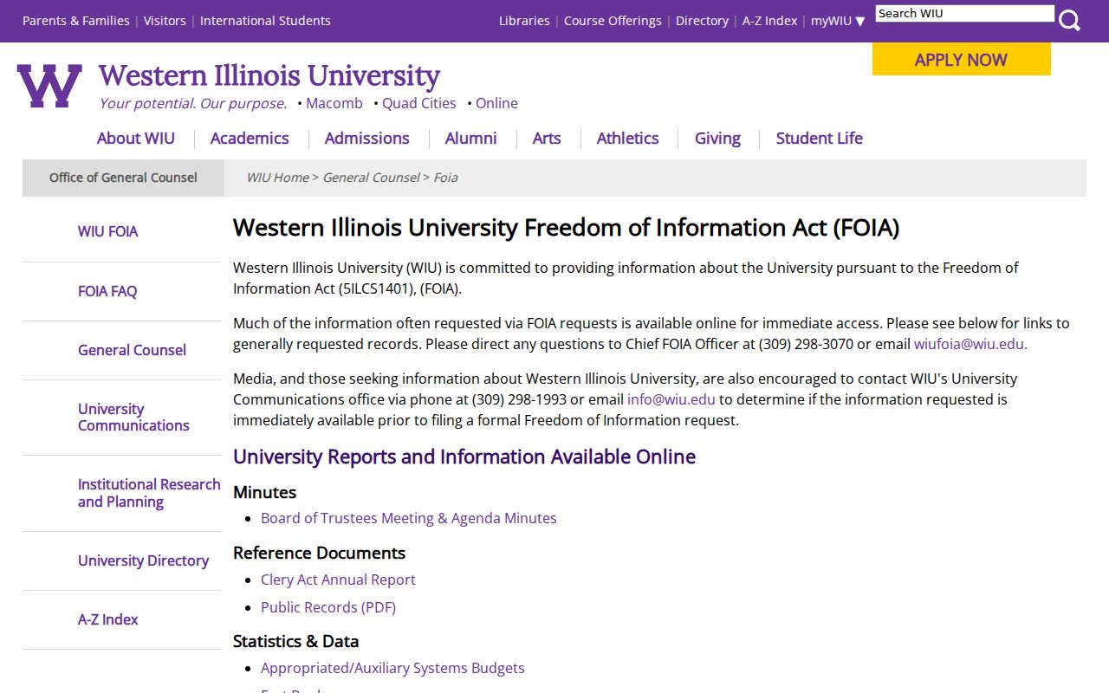Open Institutional Research and Planning link
This screenshot has height=693, width=1109.
coord(149,493)
